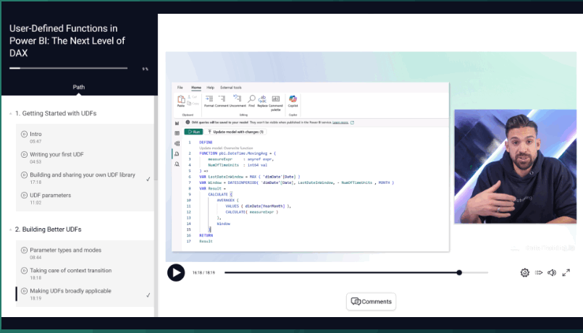This screenshot has width=583, height=333.
Task: Enter fullscreen with the expand icon
Action: click(x=566, y=273)
